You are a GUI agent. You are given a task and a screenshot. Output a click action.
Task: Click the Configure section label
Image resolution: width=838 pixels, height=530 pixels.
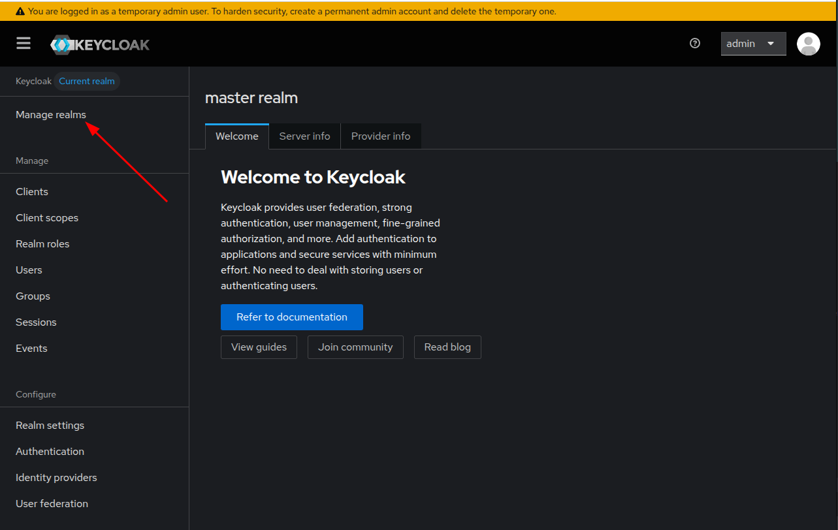click(36, 394)
